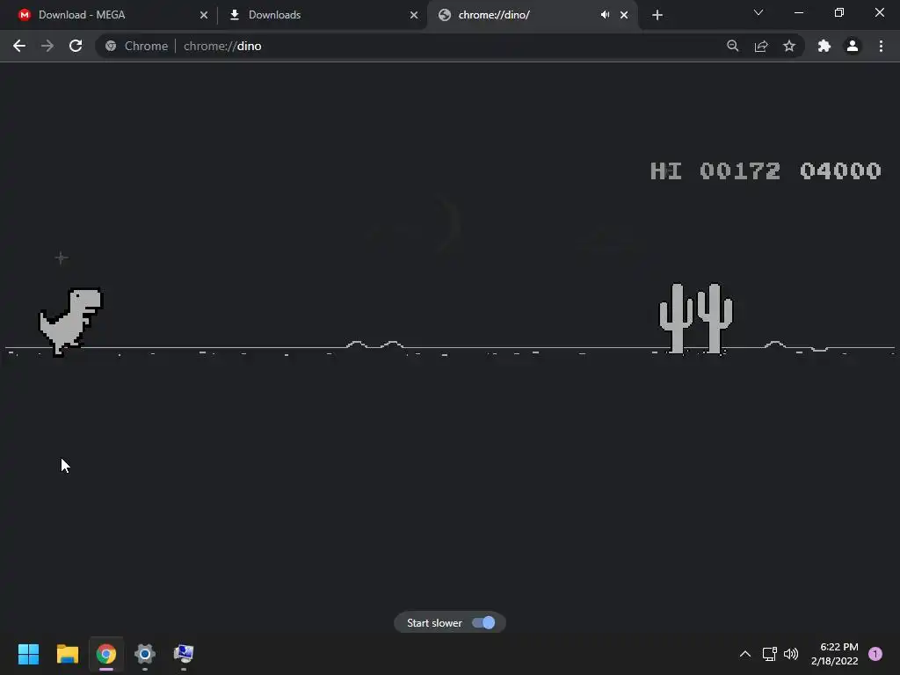Open a new tab with the plus button
The height and width of the screenshot is (675, 900).
point(657,15)
